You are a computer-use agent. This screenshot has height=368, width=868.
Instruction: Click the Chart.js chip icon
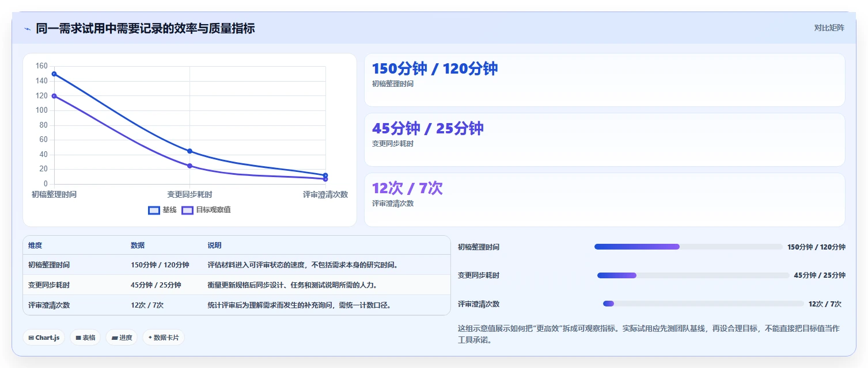tap(31, 338)
